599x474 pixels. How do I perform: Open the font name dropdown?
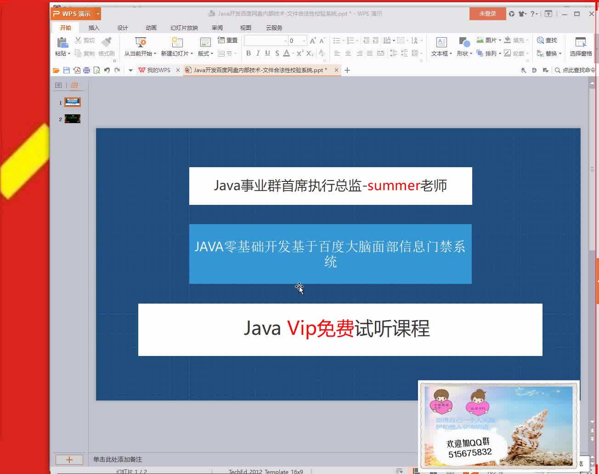(x=285, y=41)
